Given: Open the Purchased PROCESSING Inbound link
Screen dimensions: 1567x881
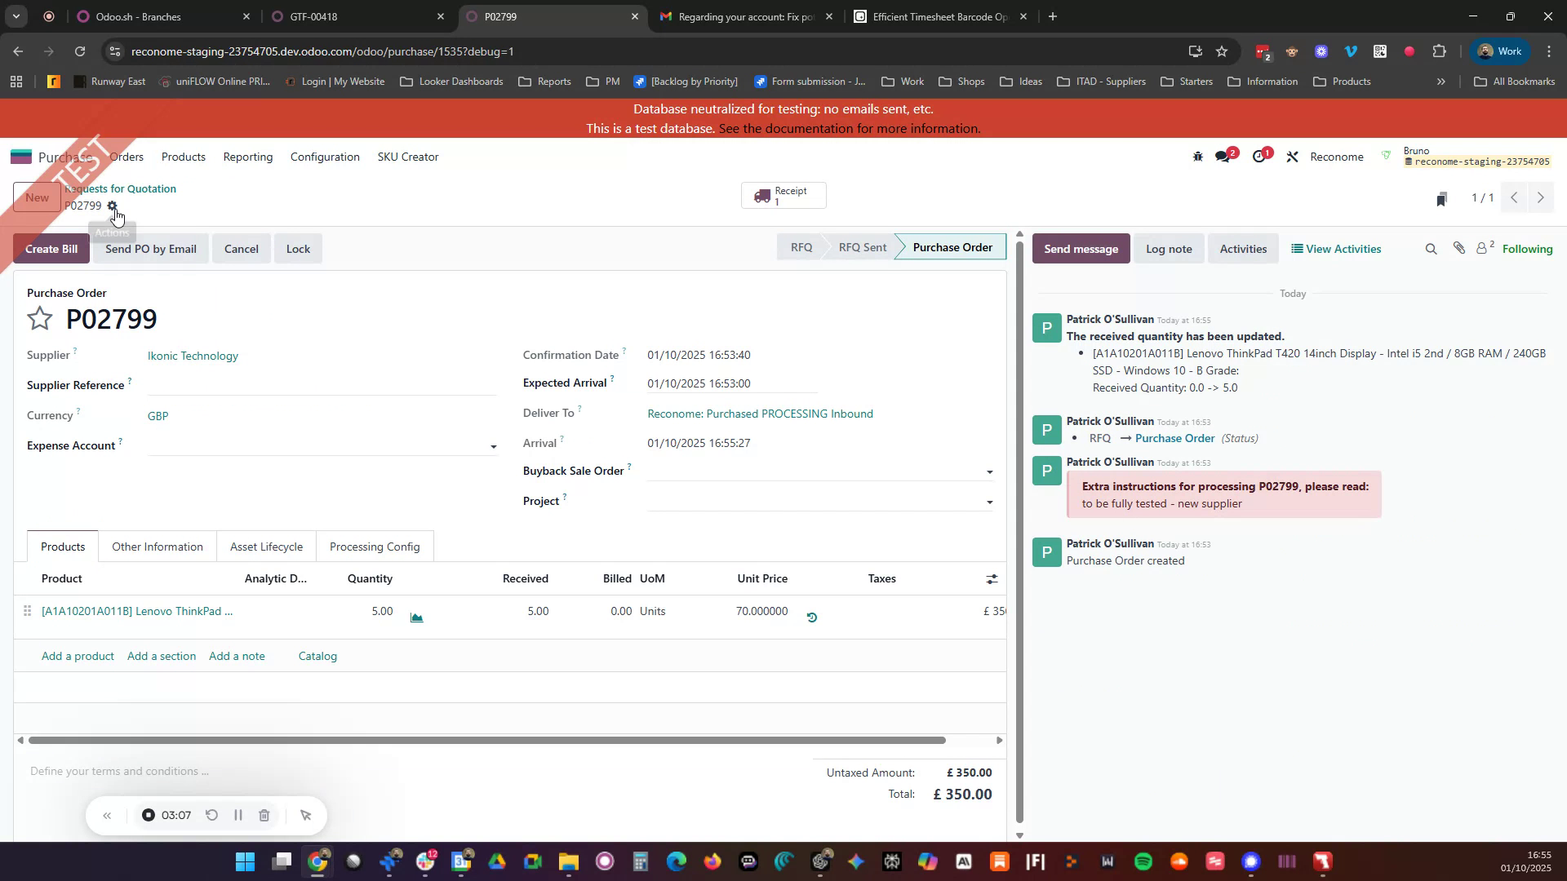Looking at the screenshot, I should tap(759, 414).
